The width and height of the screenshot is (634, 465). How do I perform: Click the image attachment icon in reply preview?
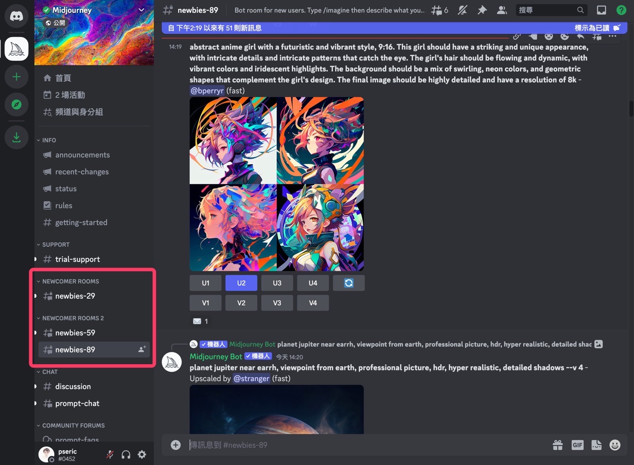[598, 344]
